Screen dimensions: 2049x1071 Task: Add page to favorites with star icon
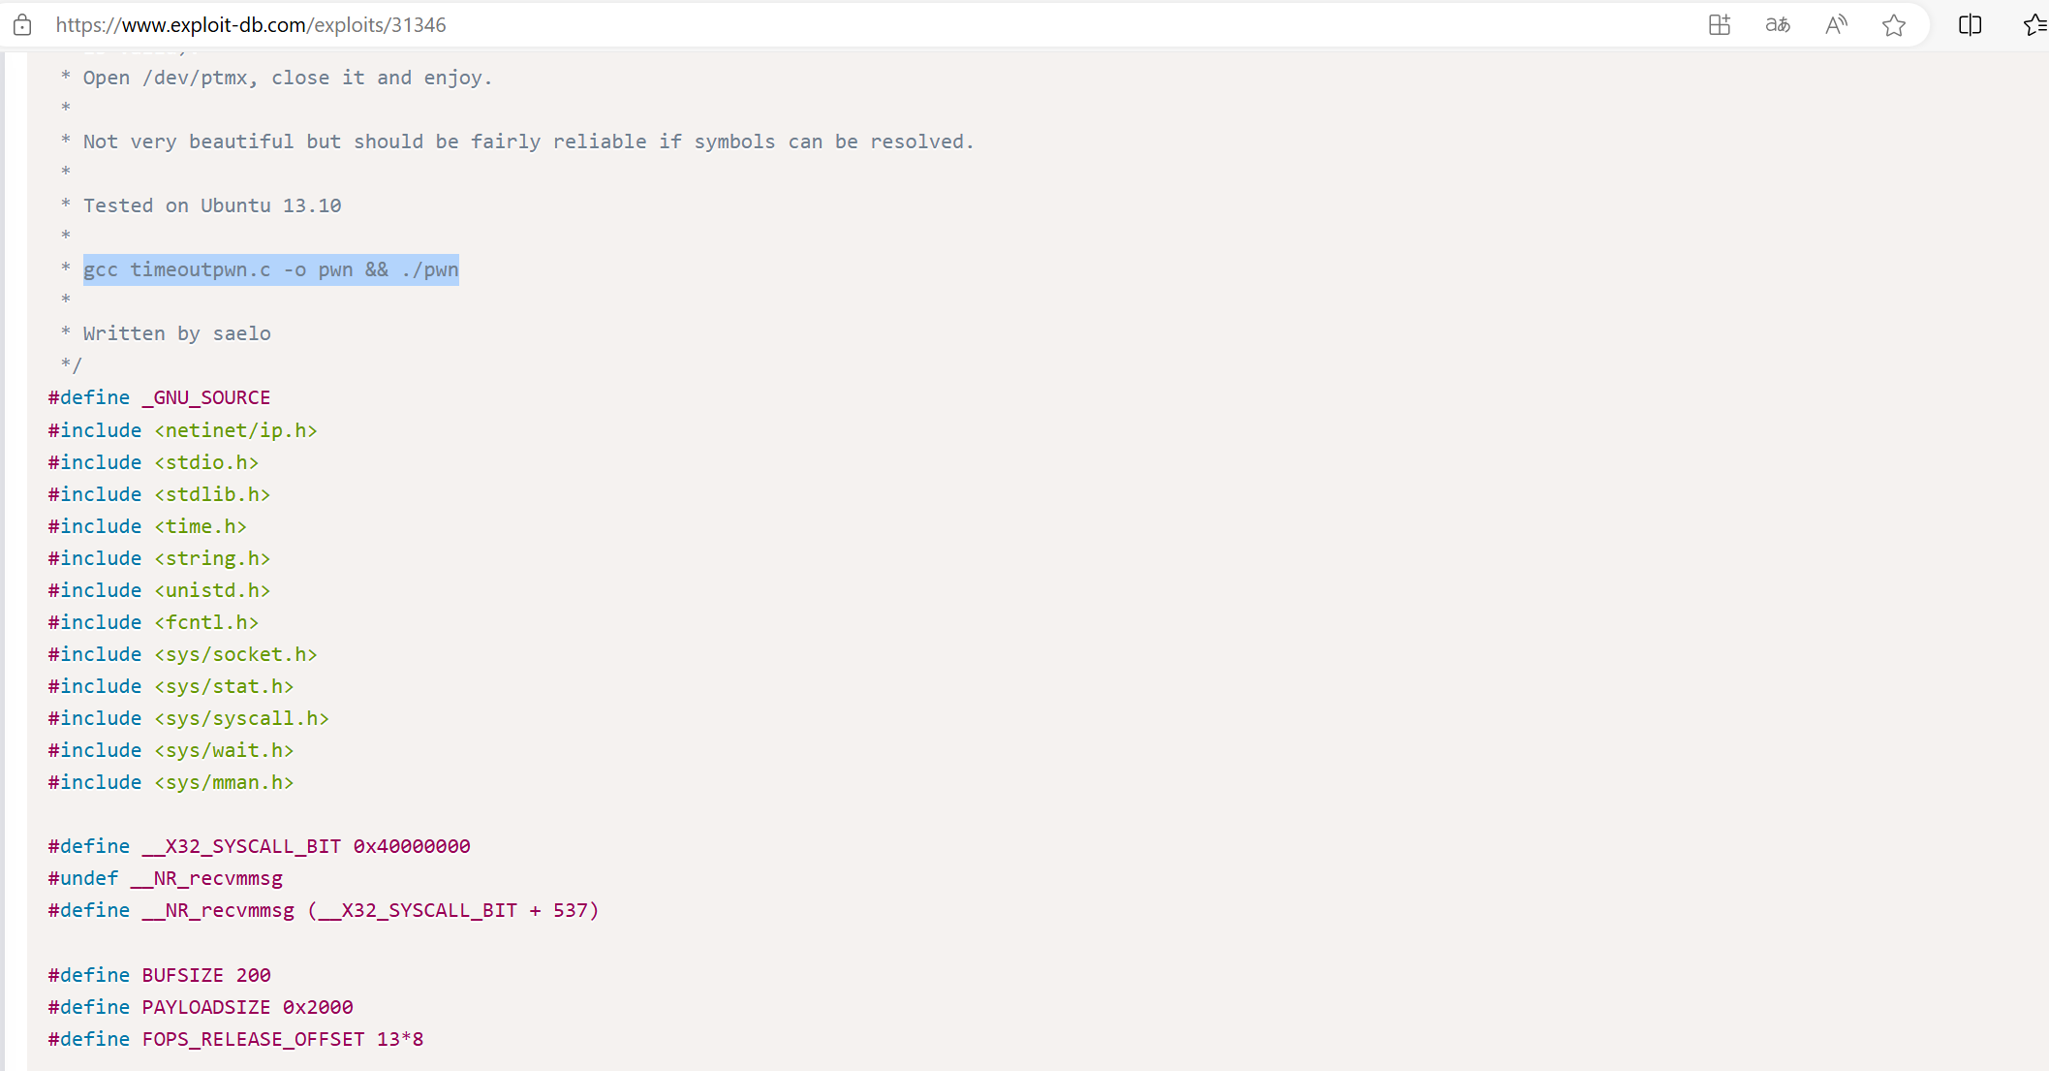[1894, 25]
